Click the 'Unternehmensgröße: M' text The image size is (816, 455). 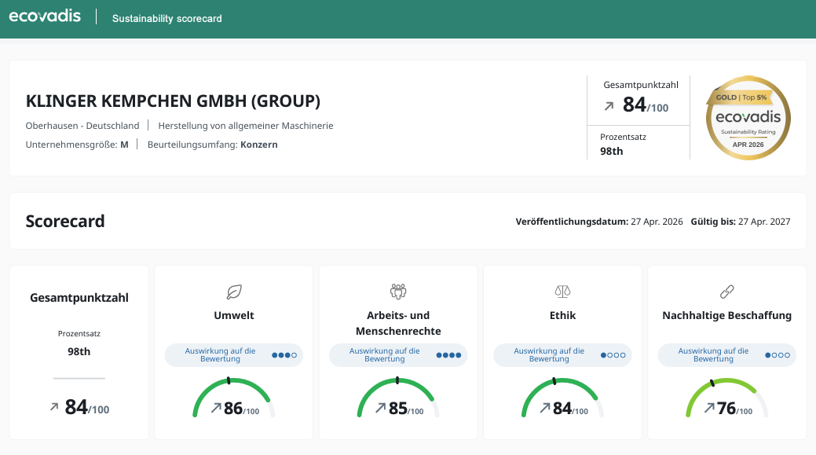click(x=77, y=145)
